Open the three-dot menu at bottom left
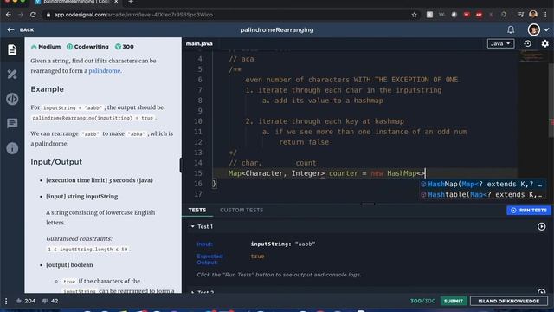 coord(6,301)
